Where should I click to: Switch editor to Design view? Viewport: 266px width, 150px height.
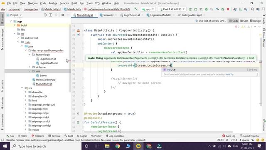coord(255,21)
